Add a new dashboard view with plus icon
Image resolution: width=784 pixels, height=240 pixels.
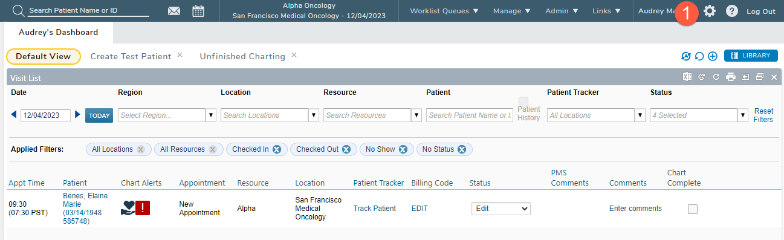[713, 56]
